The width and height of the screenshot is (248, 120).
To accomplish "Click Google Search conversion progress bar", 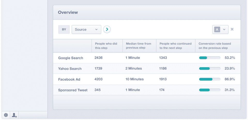I will click(210, 58).
